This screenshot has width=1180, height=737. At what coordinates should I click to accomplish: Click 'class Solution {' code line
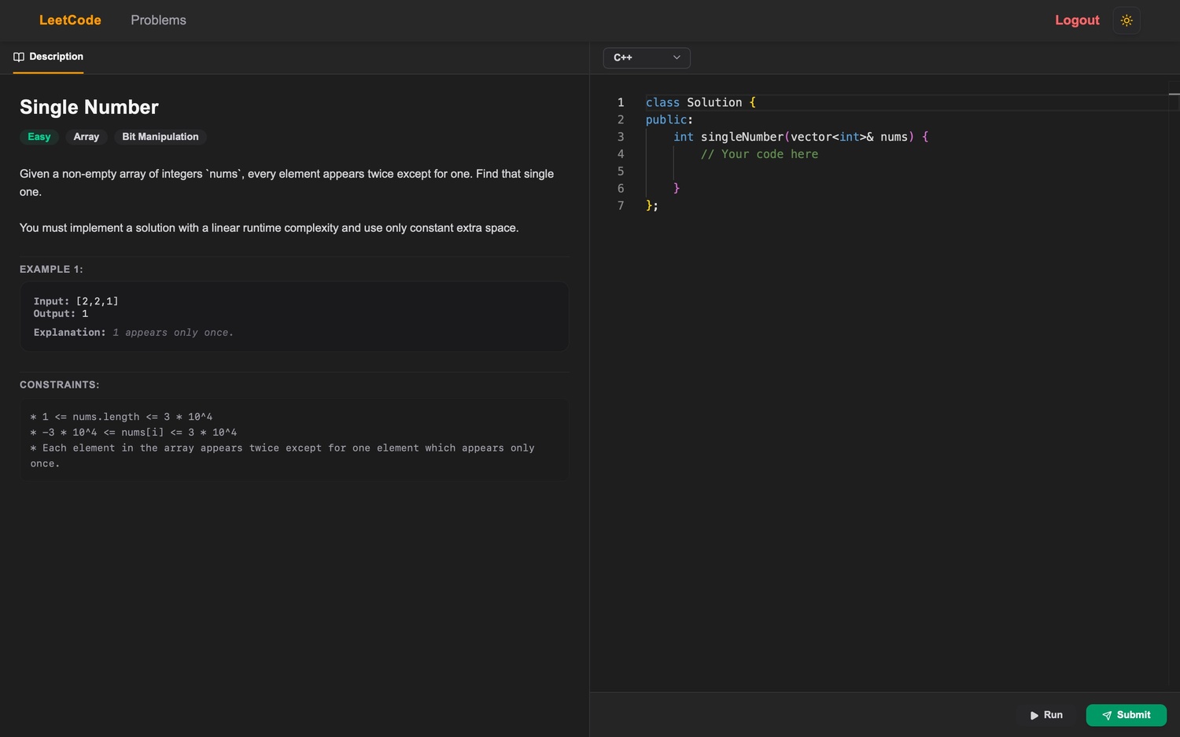[x=700, y=102]
